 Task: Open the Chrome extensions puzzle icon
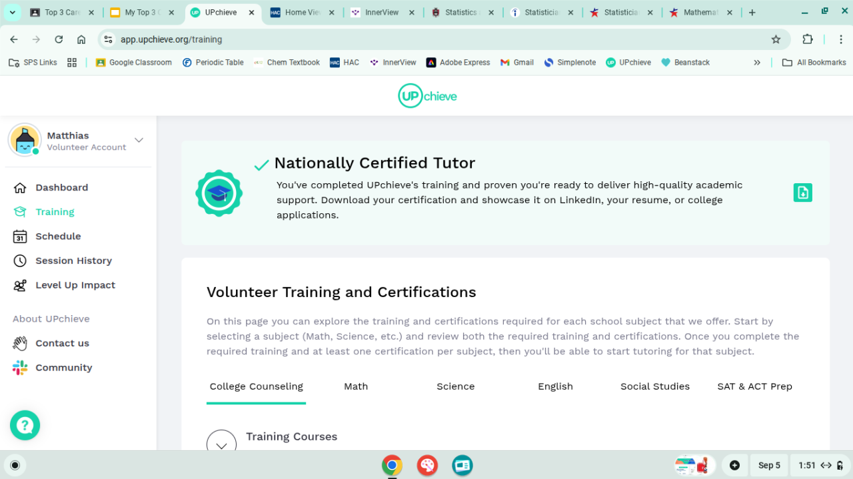tap(808, 39)
